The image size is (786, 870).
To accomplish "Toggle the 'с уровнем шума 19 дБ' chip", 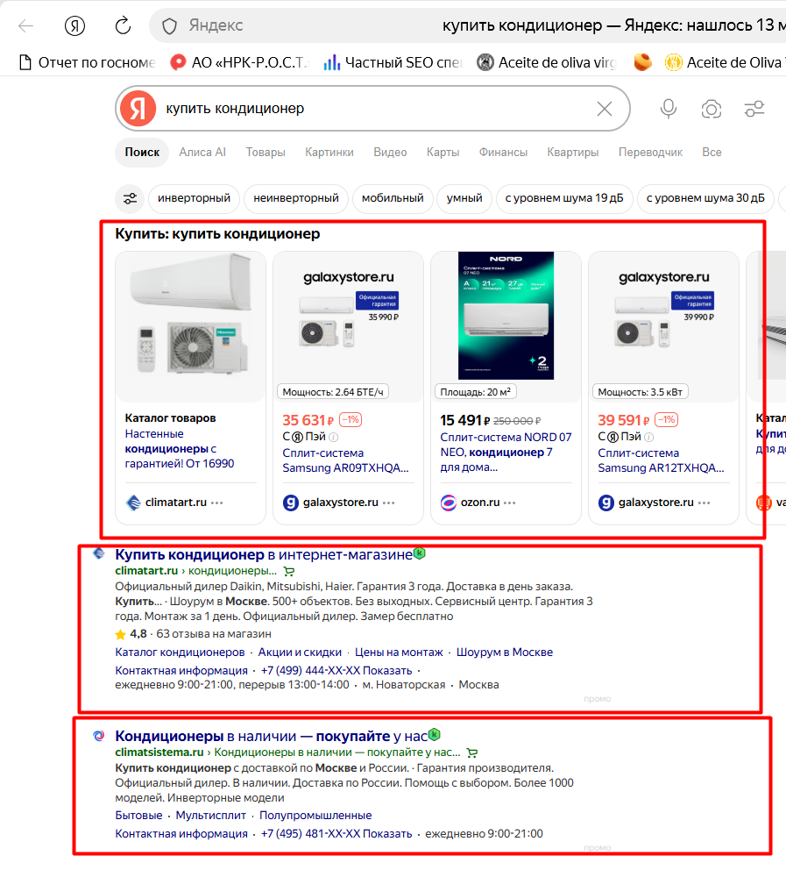I will 564,198.
